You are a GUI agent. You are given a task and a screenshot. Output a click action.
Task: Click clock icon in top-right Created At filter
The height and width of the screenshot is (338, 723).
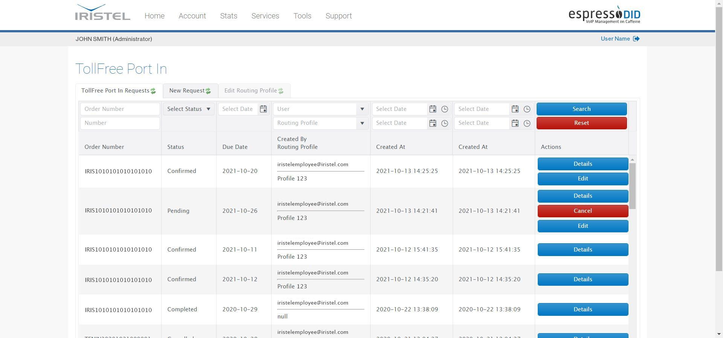pyautogui.click(x=527, y=109)
